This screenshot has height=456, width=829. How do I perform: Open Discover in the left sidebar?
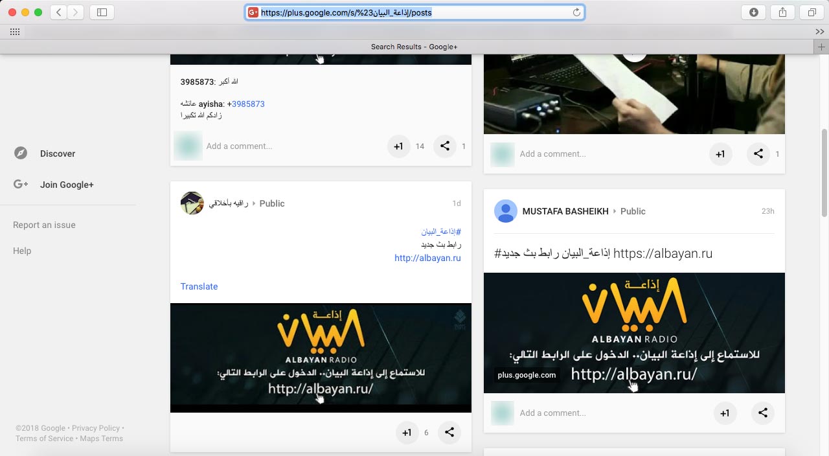[x=58, y=154]
